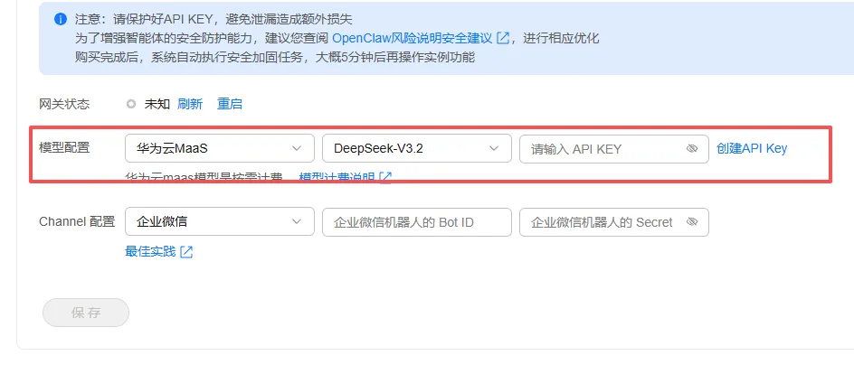854x374 pixels.
Task: Click the 未知 status text
Action: pyautogui.click(x=157, y=104)
